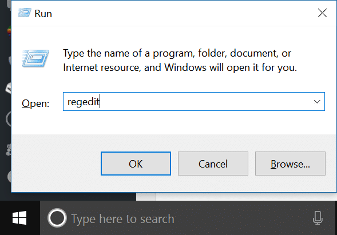Image resolution: width=337 pixels, height=235 pixels.
Task: Click OK to launch regedit
Action: [136, 164]
